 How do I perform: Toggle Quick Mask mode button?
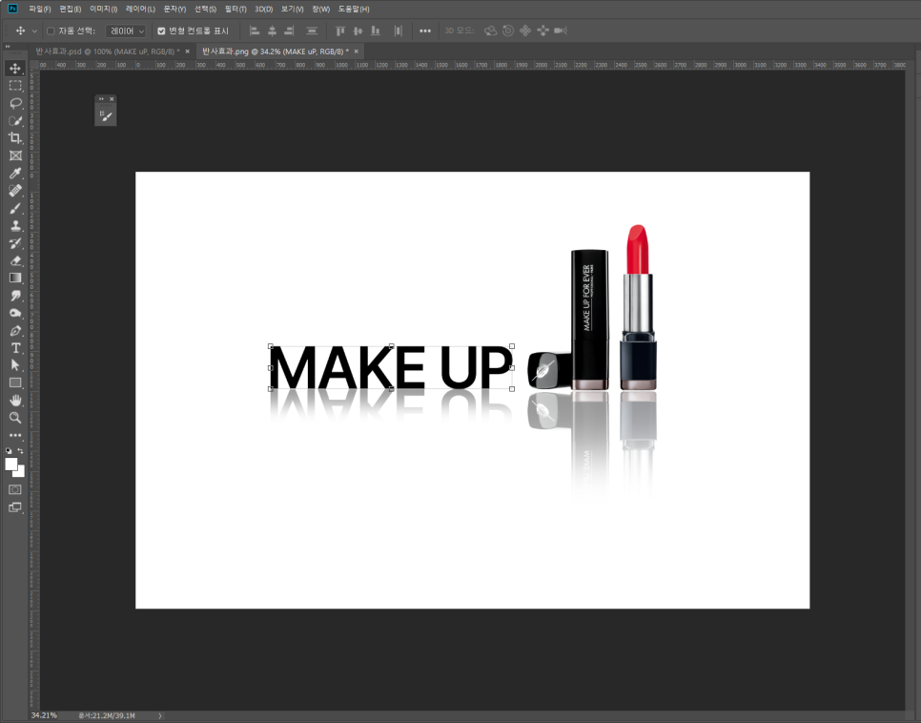(x=15, y=489)
